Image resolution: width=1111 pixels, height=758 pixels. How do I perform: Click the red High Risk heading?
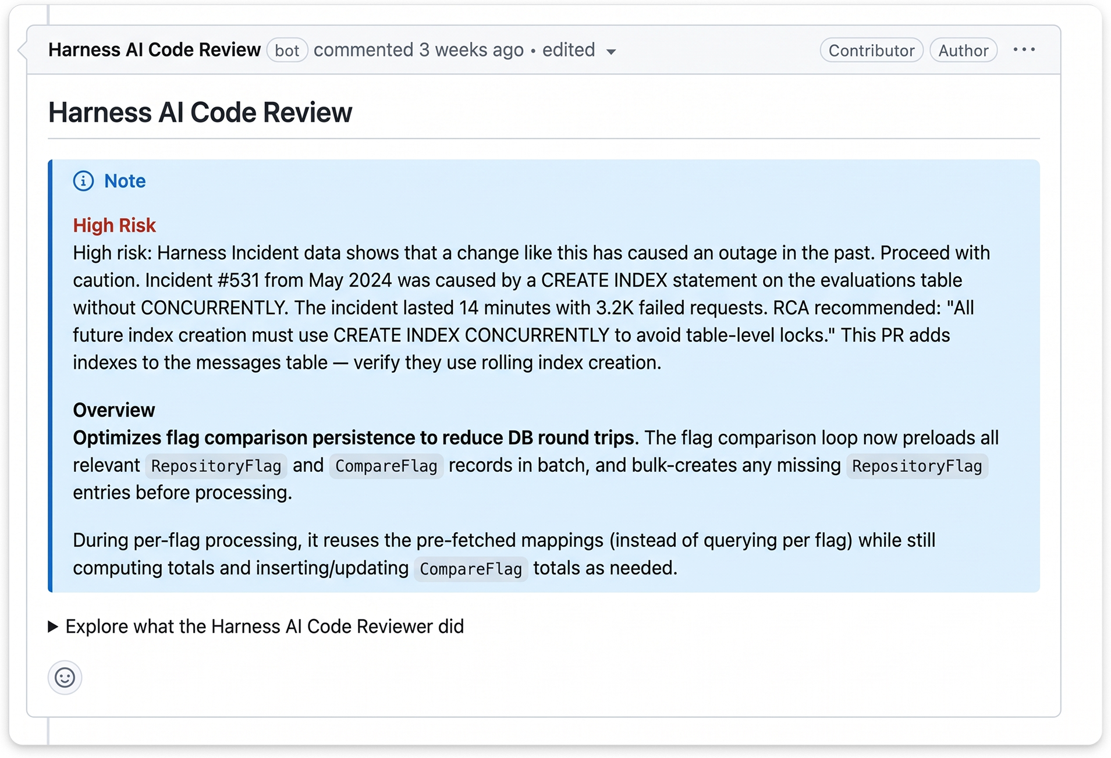tap(114, 225)
